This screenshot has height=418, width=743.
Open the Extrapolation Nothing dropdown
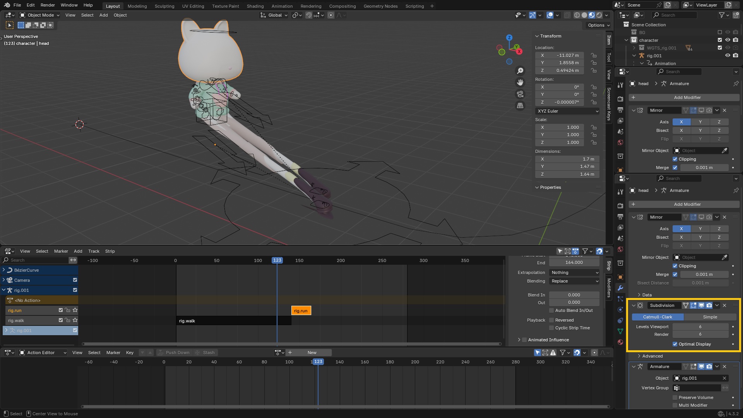point(574,272)
